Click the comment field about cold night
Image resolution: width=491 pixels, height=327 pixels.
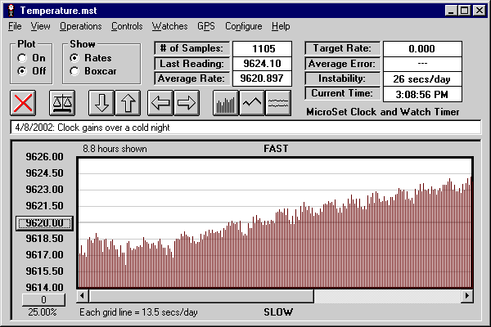pyautogui.click(x=245, y=128)
